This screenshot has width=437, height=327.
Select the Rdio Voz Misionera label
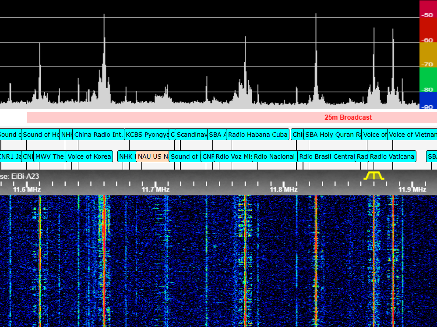coord(232,156)
